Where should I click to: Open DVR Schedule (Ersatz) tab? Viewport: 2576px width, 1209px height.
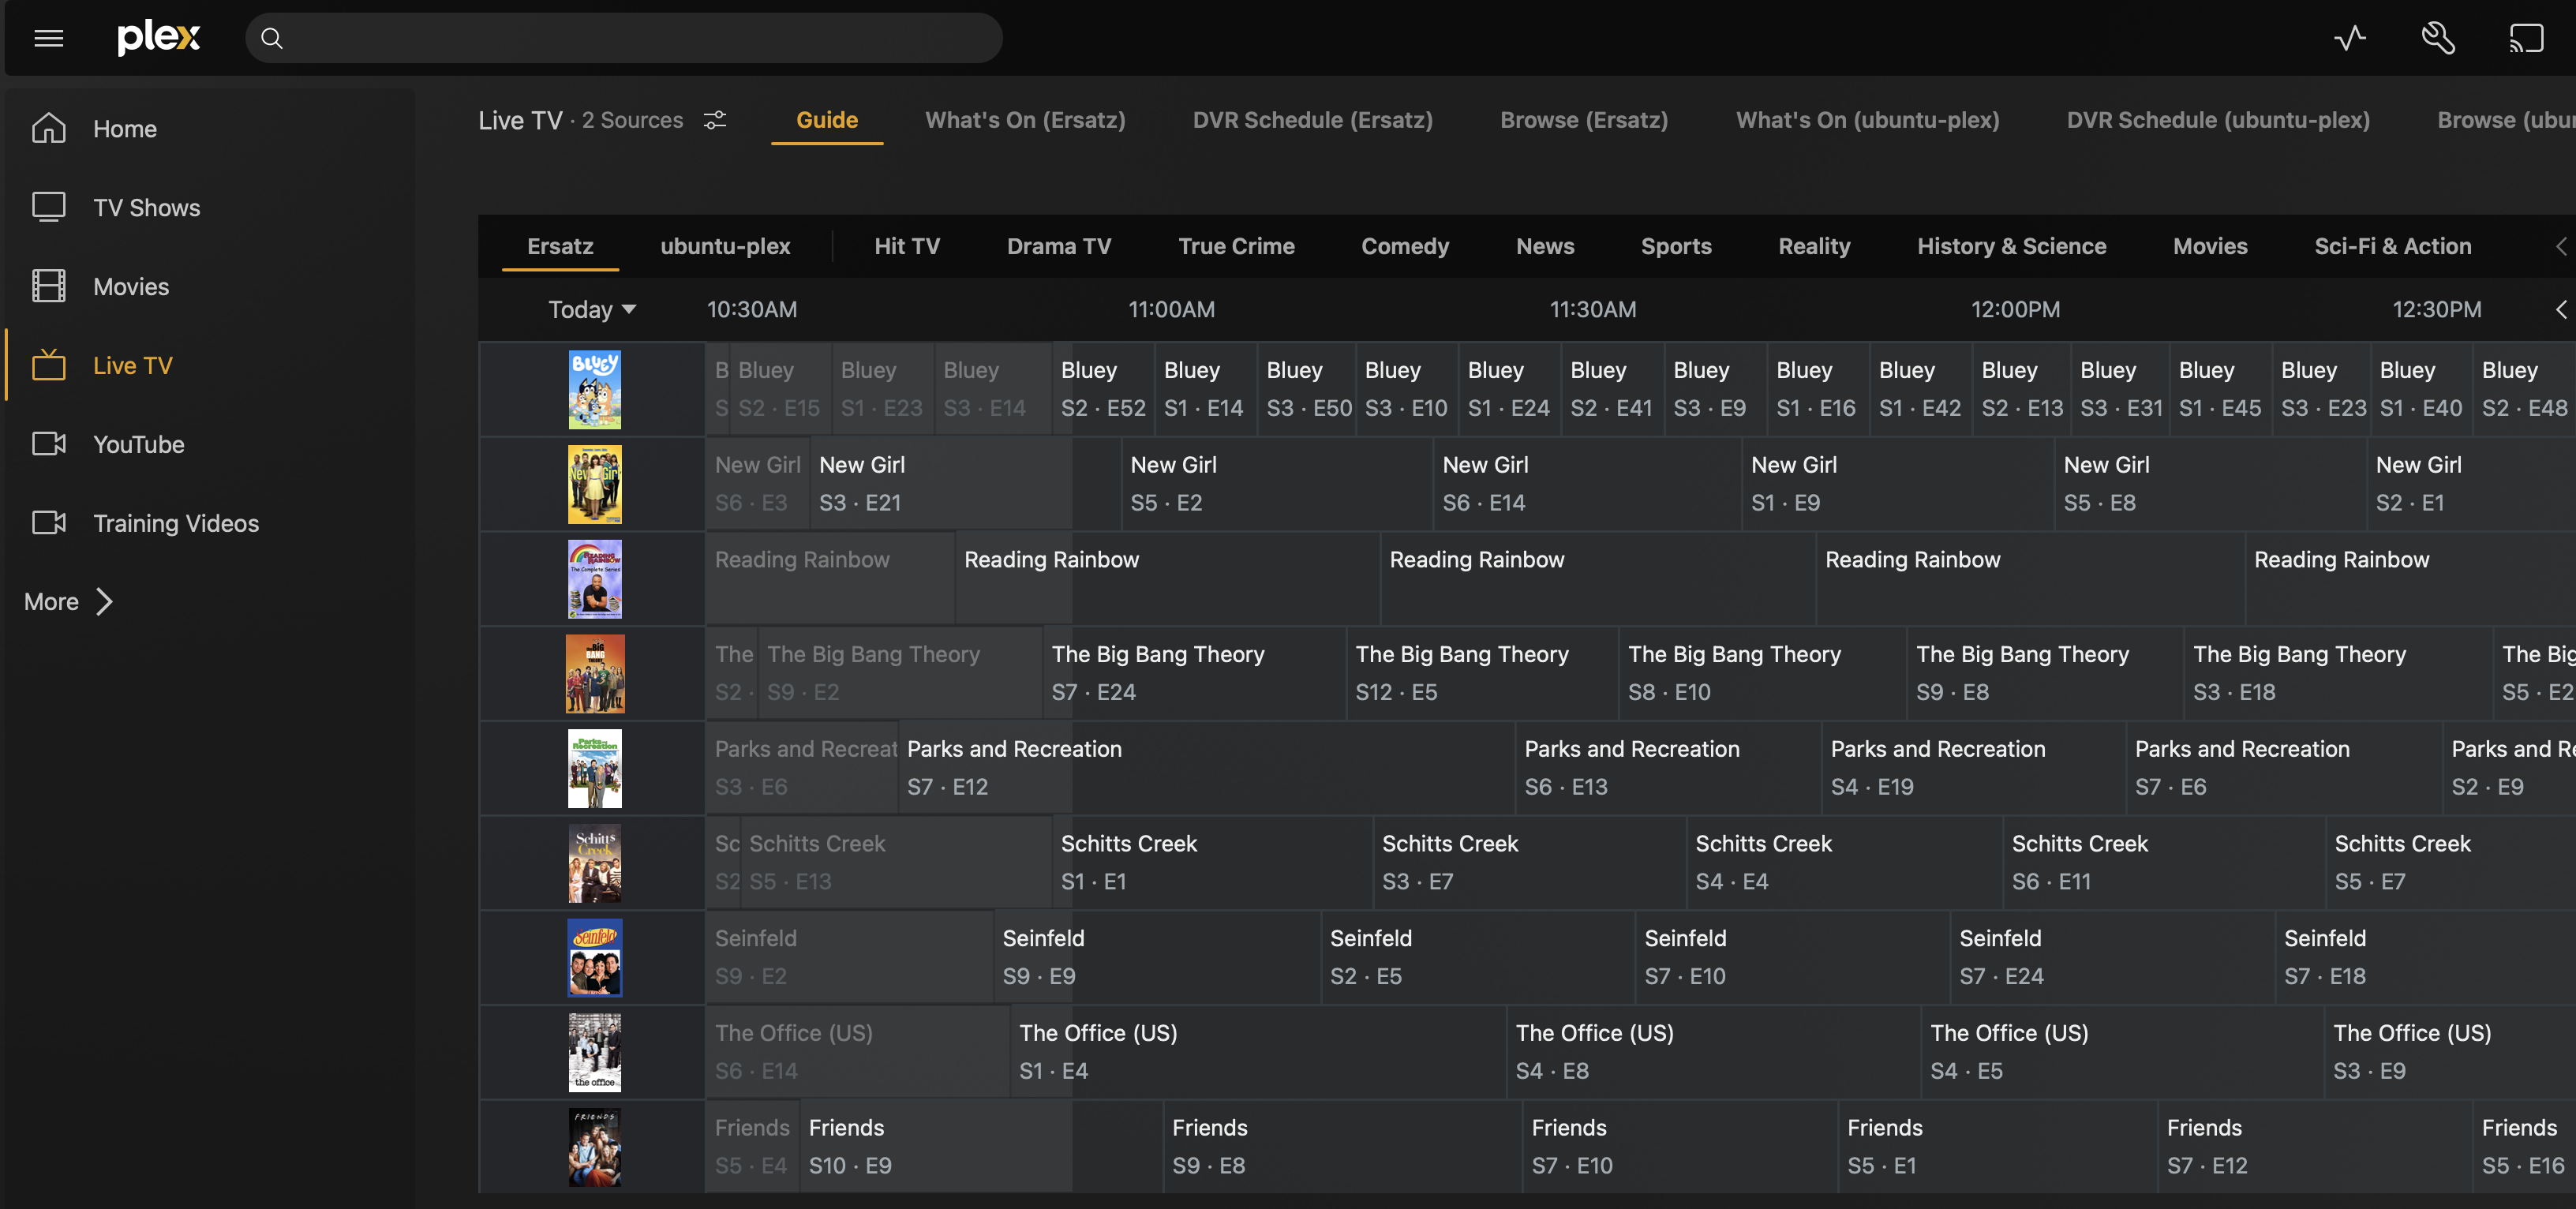(x=1312, y=120)
